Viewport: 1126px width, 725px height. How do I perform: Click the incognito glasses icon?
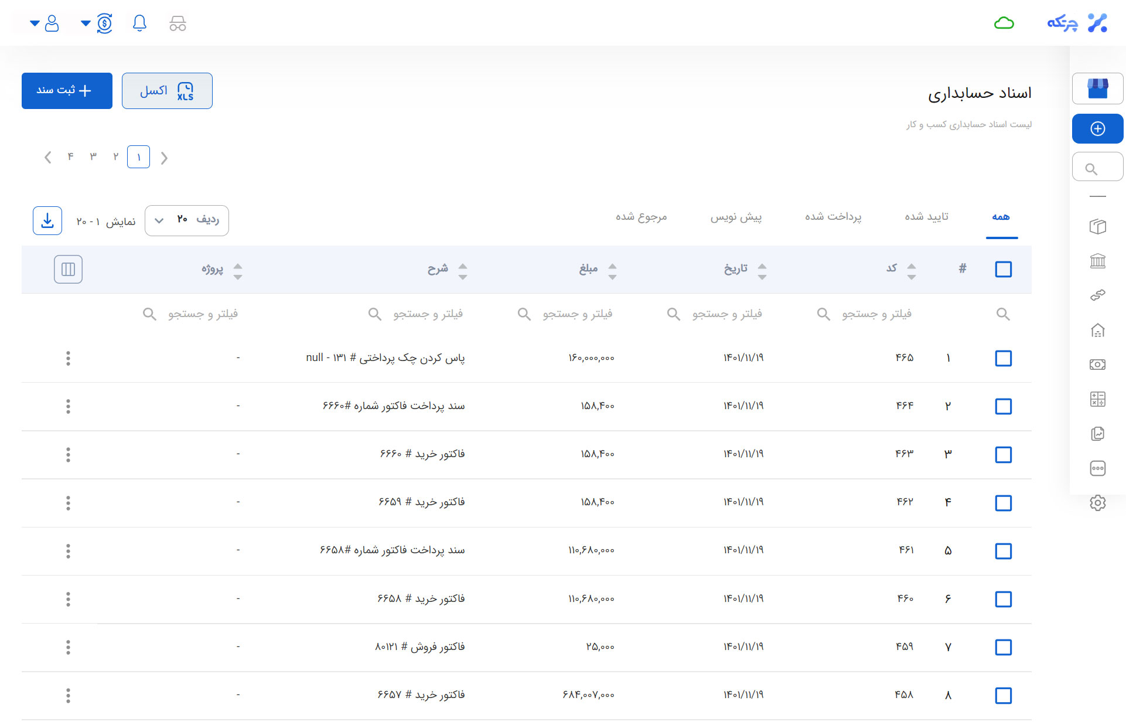point(178,23)
